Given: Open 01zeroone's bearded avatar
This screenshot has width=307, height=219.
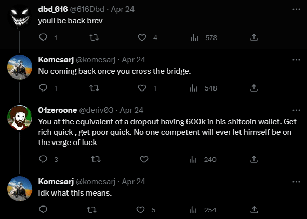Looking at the screenshot, I should [20, 118].
